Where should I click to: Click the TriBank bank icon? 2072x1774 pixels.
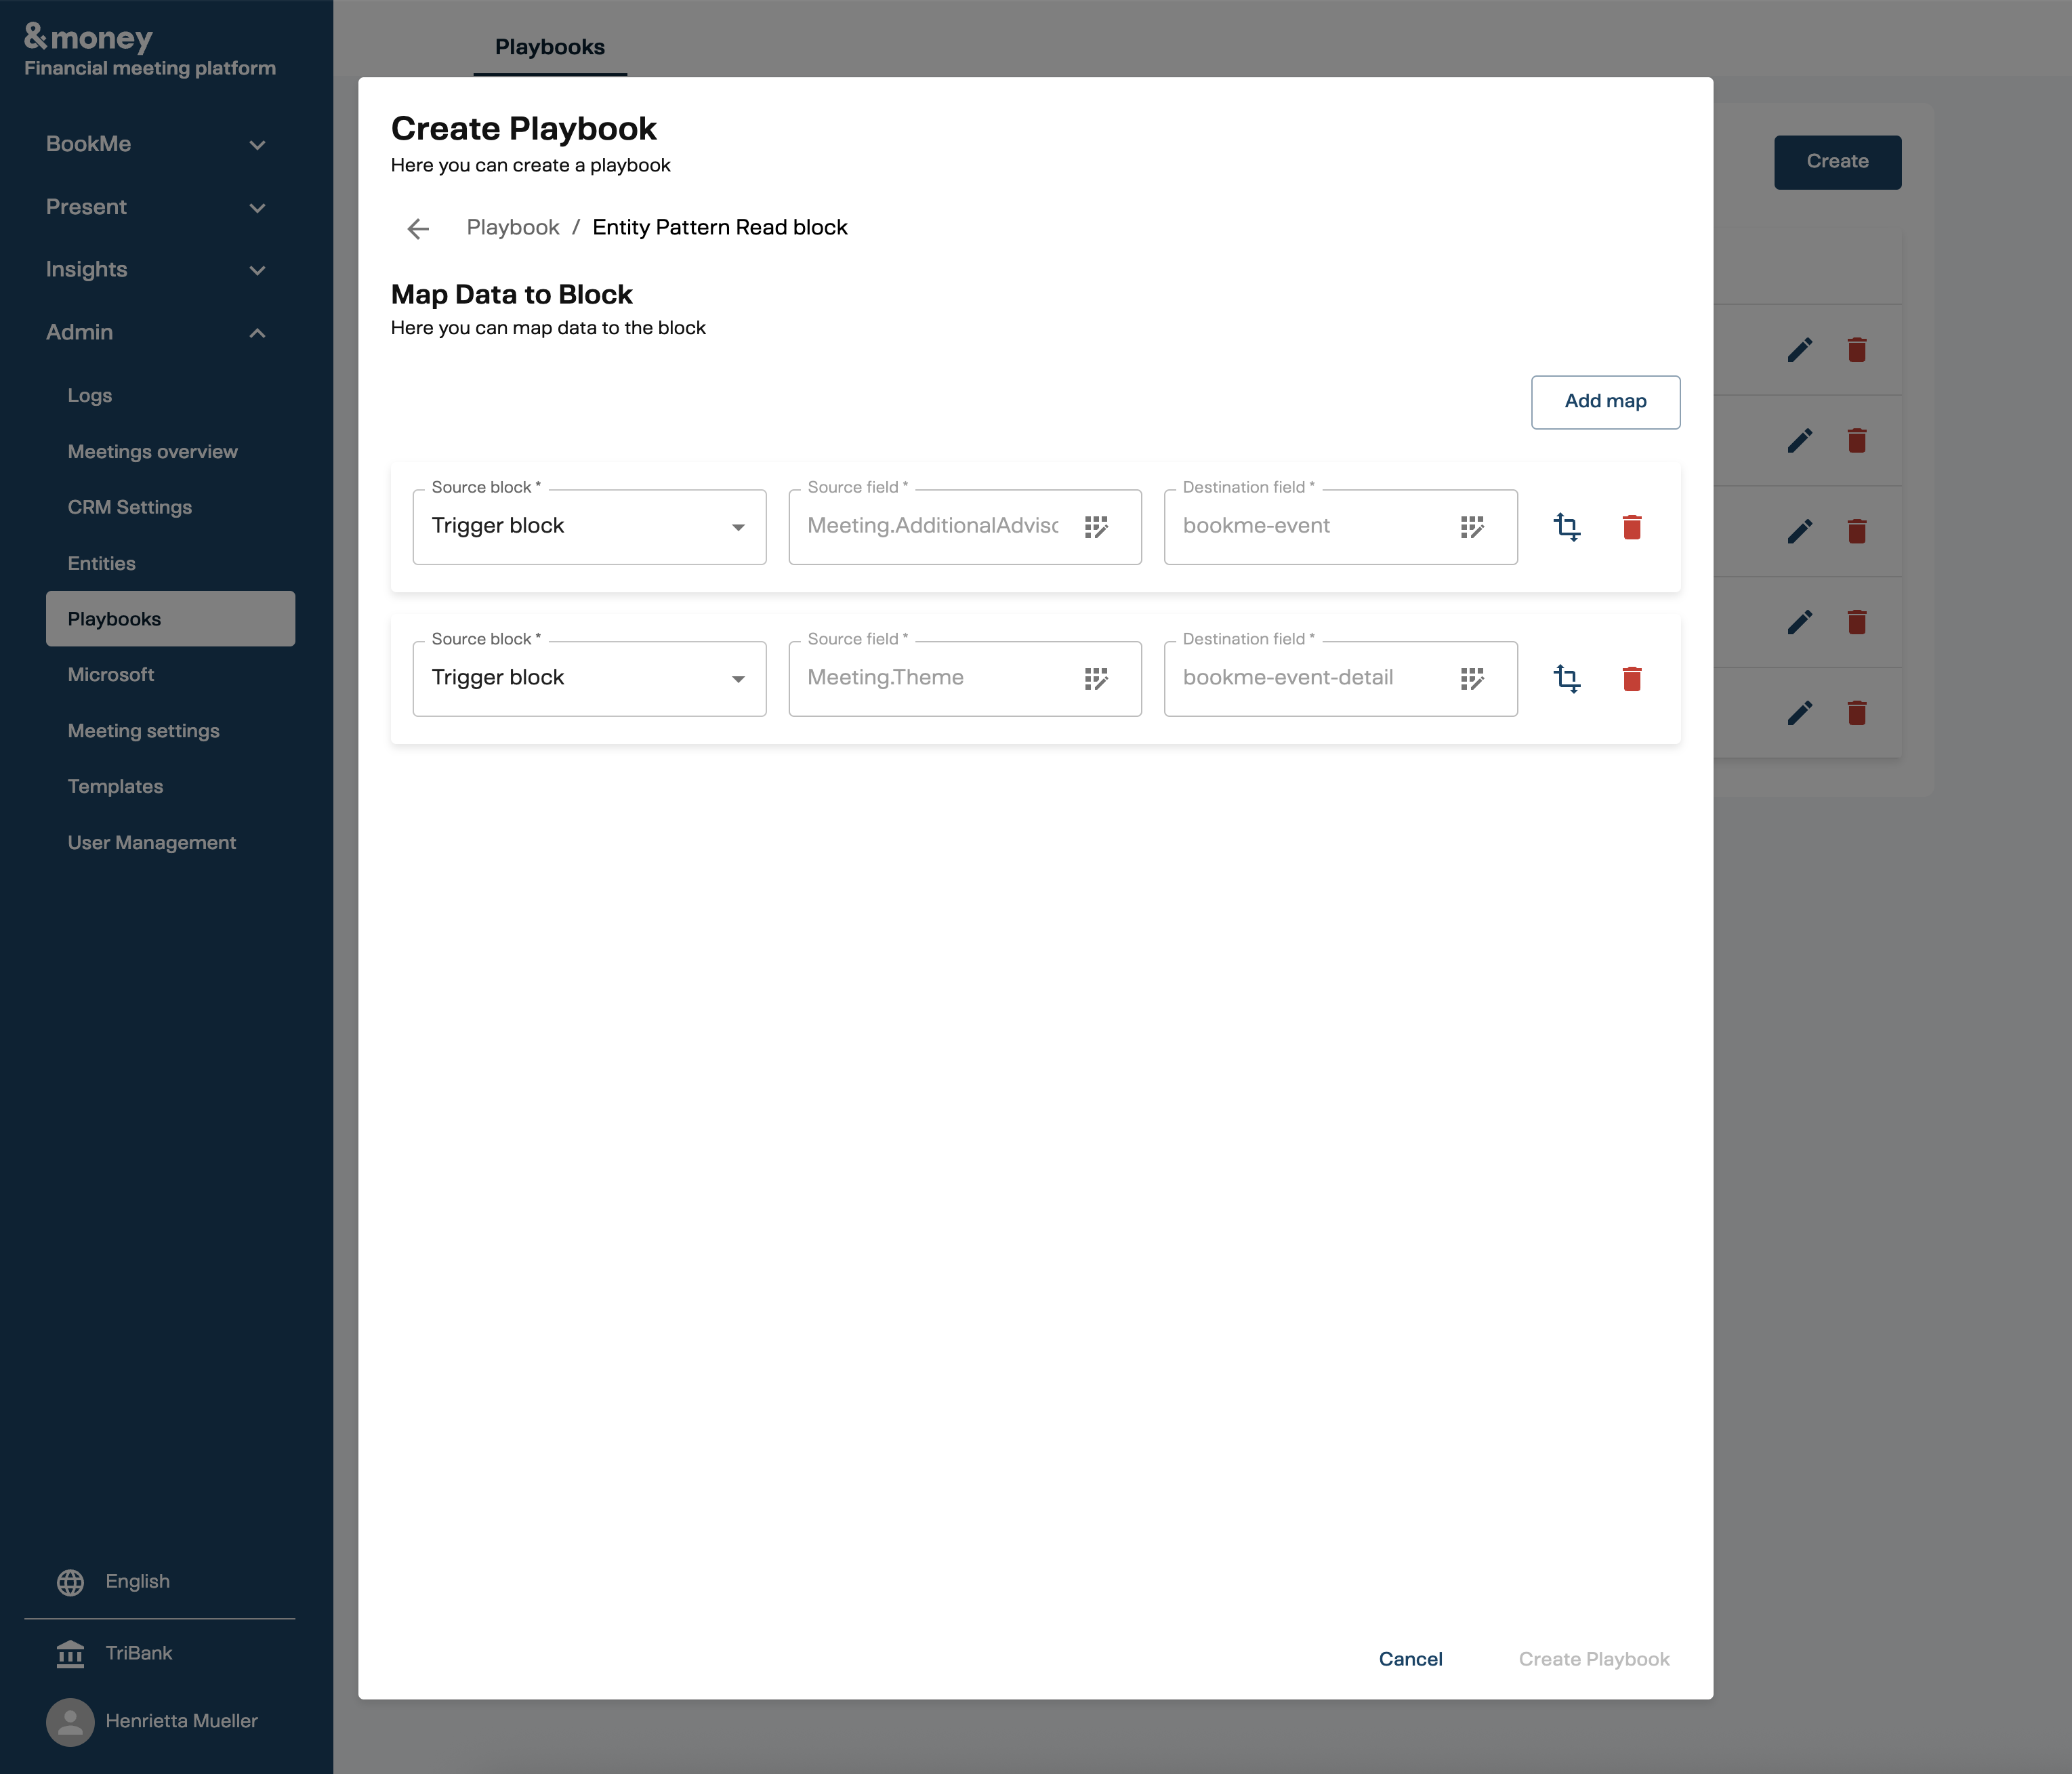click(x=70, y=1653)
